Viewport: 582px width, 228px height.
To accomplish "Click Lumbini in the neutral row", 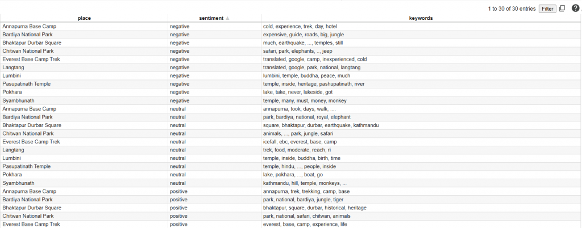I will tap(11, 158).
